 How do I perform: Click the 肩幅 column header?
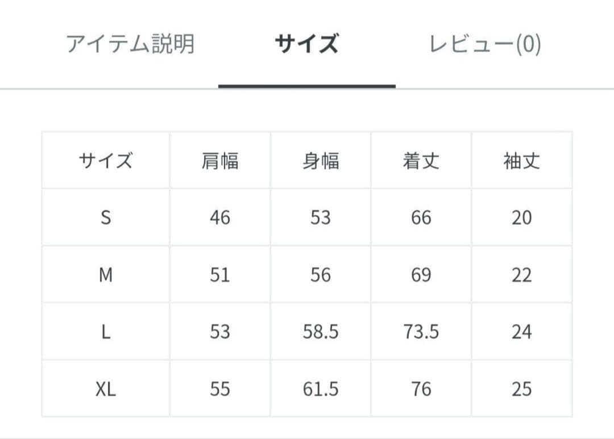220,161
